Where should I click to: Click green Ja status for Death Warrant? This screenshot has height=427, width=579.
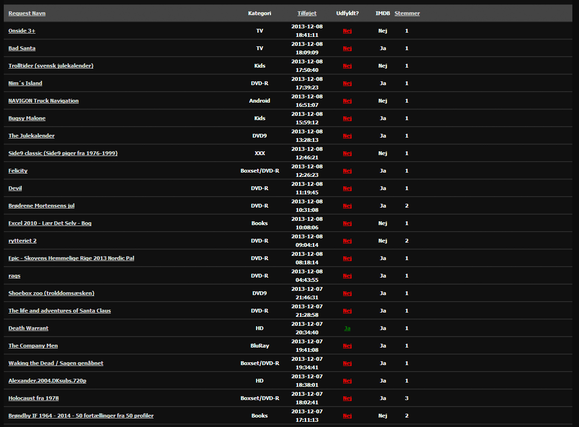click(x=347, y=328)
